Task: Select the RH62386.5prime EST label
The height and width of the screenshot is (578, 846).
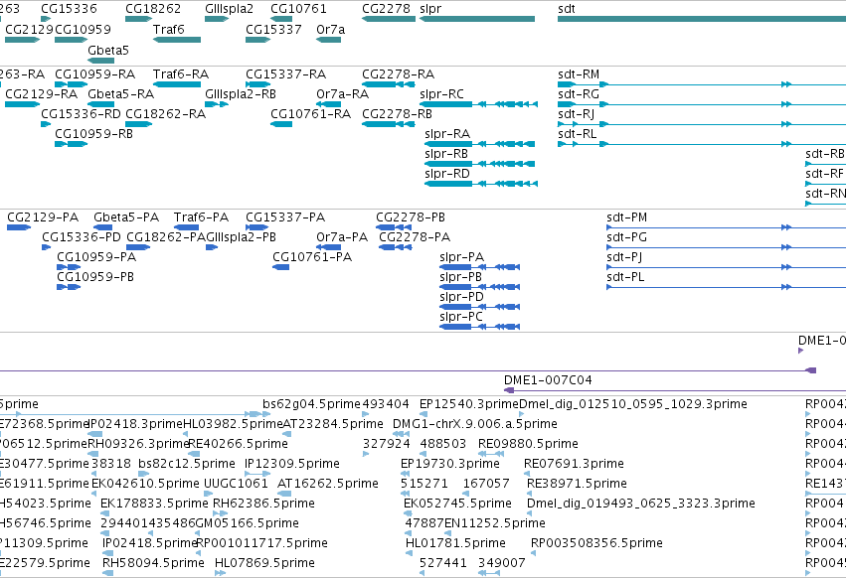Action: click(x=263, y=504)
